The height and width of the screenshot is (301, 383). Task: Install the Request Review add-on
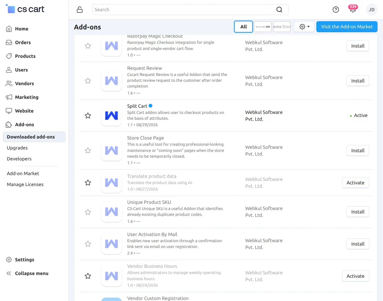coord(358,81)
